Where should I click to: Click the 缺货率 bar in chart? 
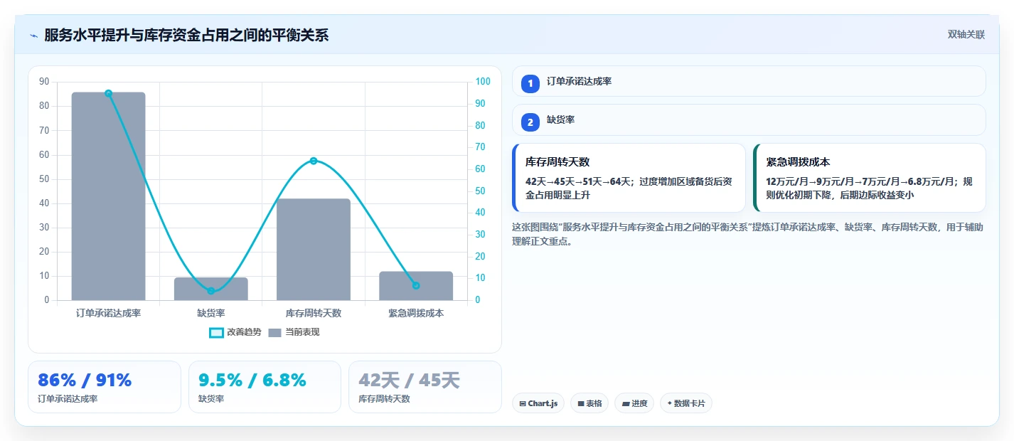pos(211,289)
